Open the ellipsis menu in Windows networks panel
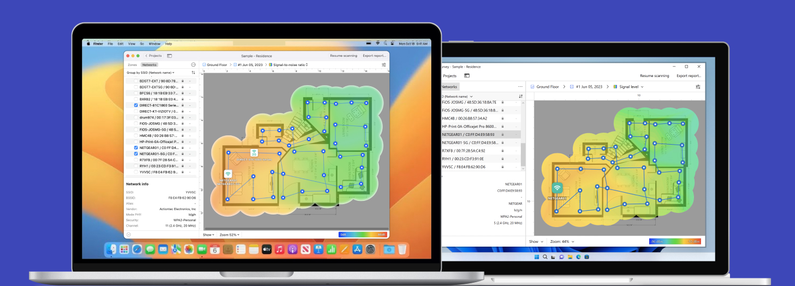The width and height of the screenshot is (795, 286). (x=520, y=86)
